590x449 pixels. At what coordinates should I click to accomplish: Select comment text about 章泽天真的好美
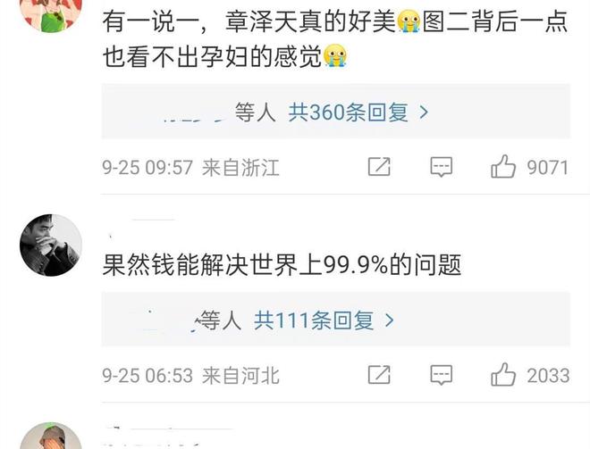[335, 38]
